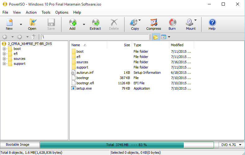Expand the sources folder in tree
The height and width of the screenshot is (155, 245).
point(4,59)
